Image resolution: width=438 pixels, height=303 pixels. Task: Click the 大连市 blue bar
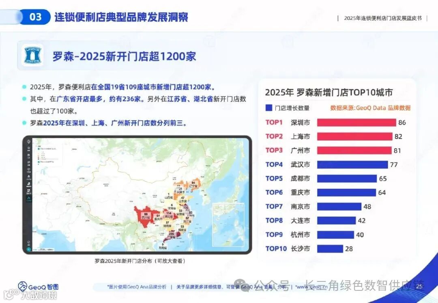pyautogui.click(x=336, y=221)
